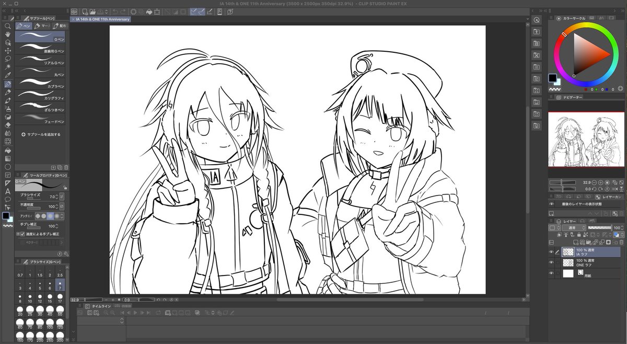Open Quick Access search icon in right dock
The height and width of the screenshot is (344, 627).
click(537, 20)
